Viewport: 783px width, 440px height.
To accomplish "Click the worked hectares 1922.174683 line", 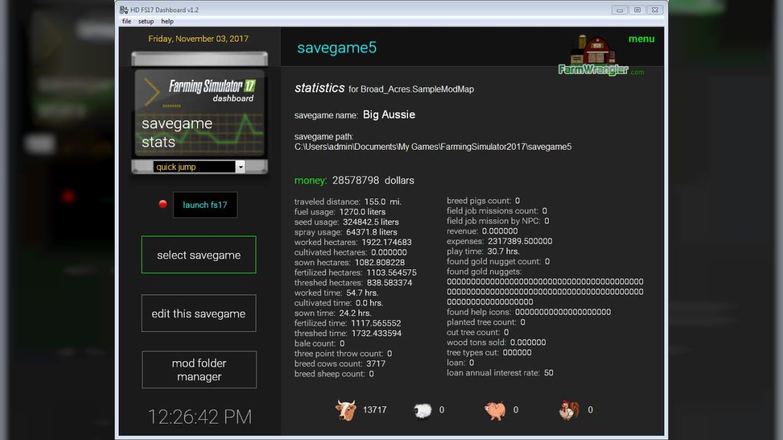I will tap(353, 242).
